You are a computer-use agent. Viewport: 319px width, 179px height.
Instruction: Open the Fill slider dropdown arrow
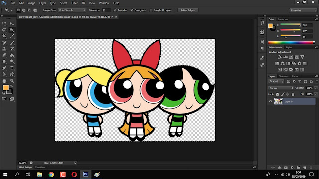coord(316,94)
